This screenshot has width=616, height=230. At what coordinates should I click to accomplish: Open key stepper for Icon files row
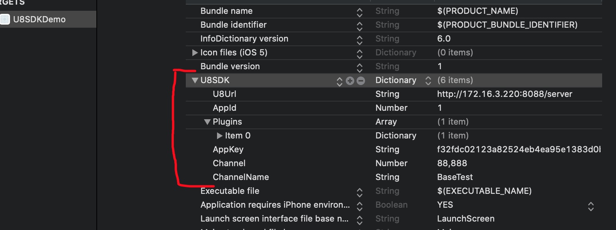point(360,54)
